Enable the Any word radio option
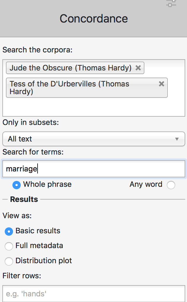The width and height of the screenshot is (187, 302). pos(171,185)
